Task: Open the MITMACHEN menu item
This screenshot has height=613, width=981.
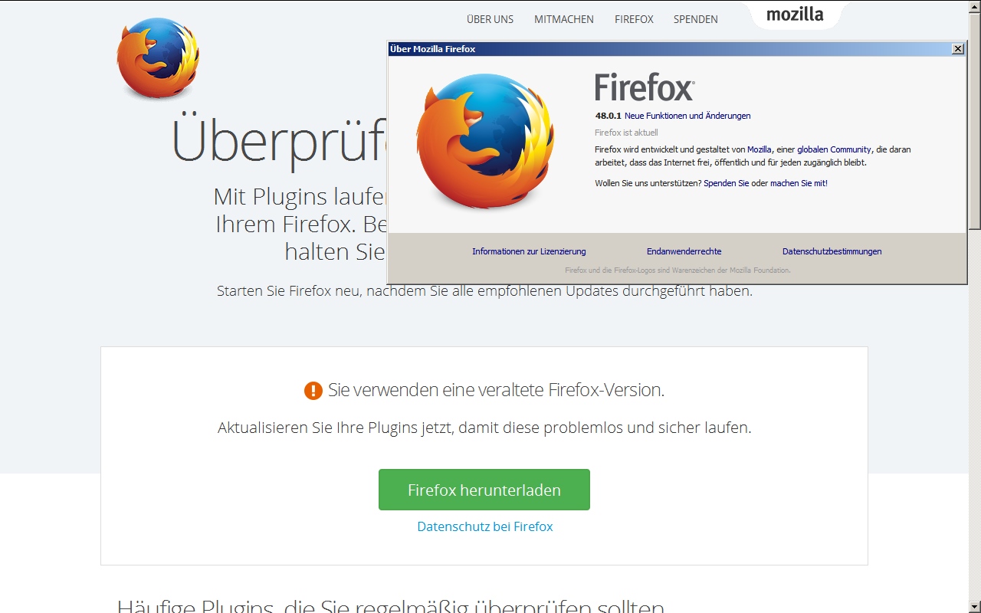Action: [x=564, y=19]
